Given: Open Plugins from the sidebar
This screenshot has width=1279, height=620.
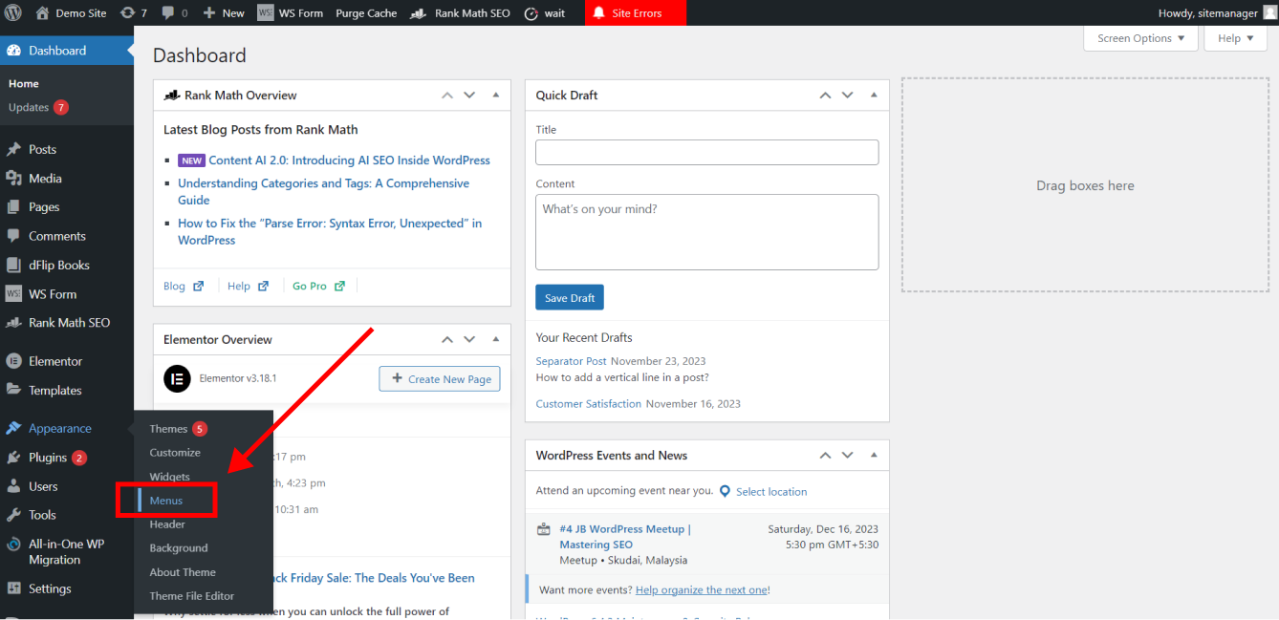Looking at the screenshot, I should 48,458.
